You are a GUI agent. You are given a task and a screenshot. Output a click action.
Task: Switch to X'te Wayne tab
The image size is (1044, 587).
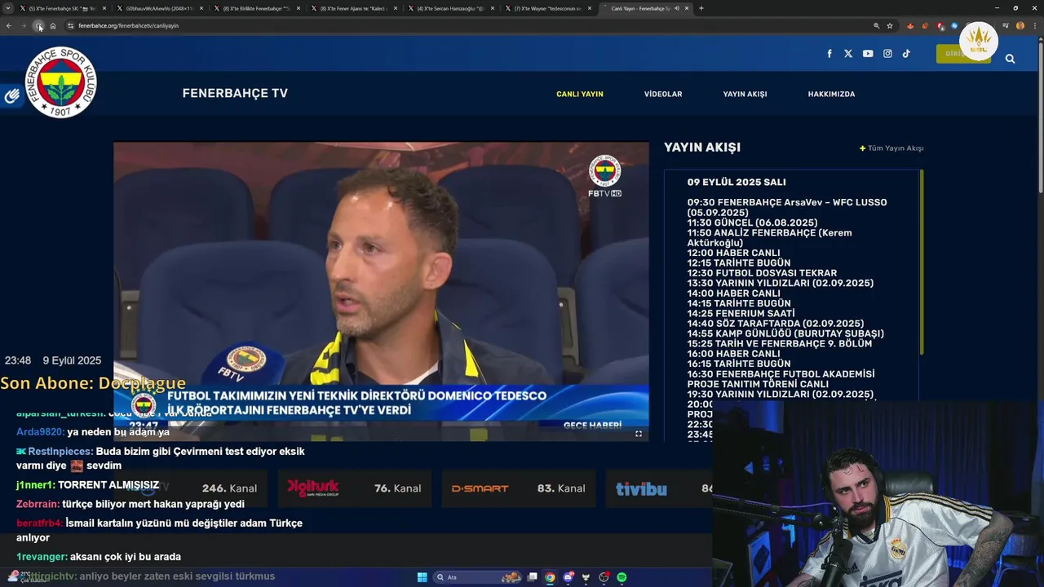pyautogui.click(x=548, y=8)
